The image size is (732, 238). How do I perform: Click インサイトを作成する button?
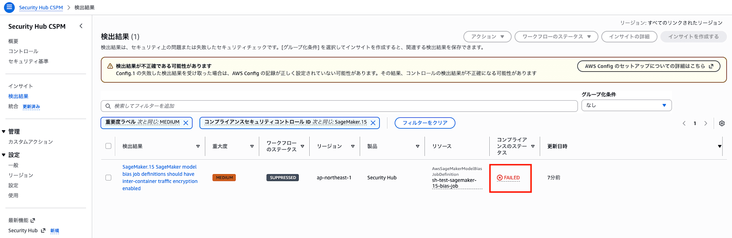tap(694, 37)
